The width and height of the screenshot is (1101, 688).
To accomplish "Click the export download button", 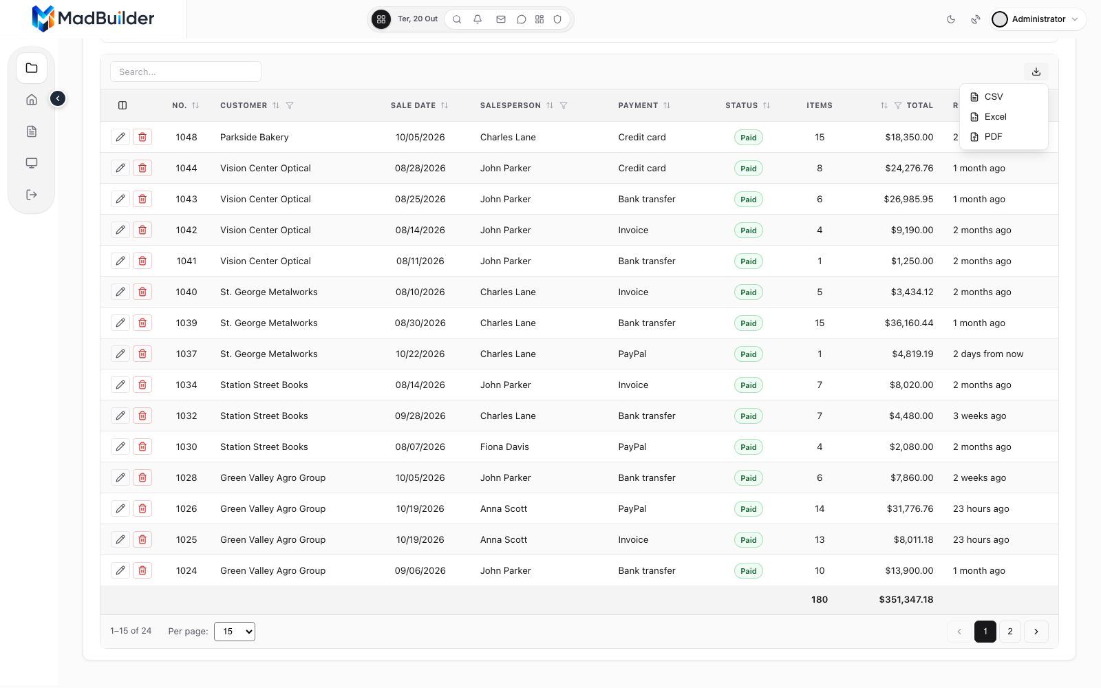I will click(x=1036, y=72).
